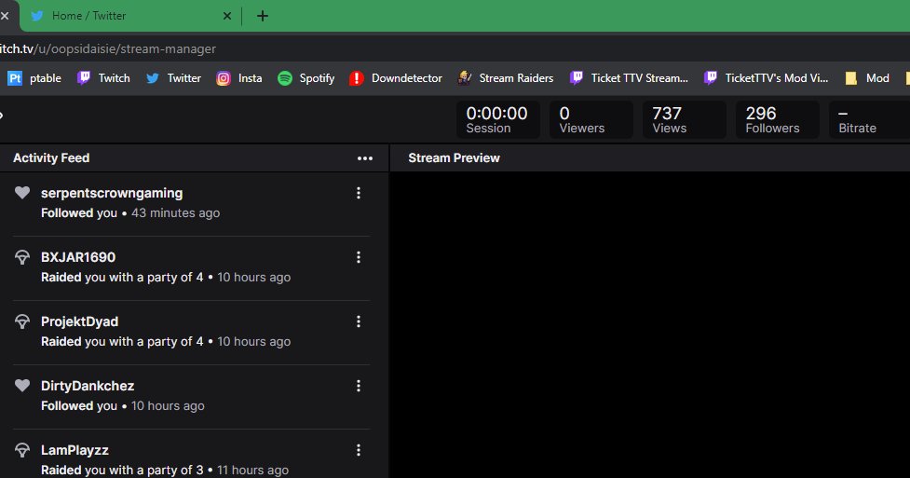910x478 pixels.
Task: Open the Downdetector bookmark
Action: coord(396,78)
